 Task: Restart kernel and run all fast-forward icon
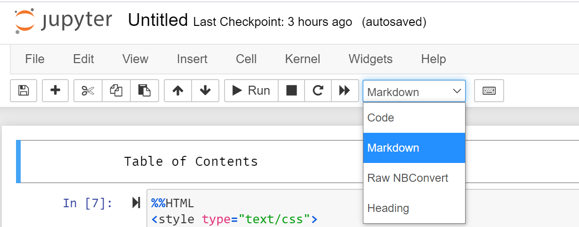pyautogui.click(x=345, y=90)
